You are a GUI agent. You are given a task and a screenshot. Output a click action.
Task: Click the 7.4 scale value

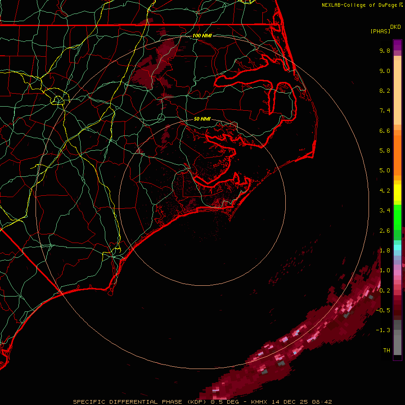pyautogui.click(x=385, y=111)
